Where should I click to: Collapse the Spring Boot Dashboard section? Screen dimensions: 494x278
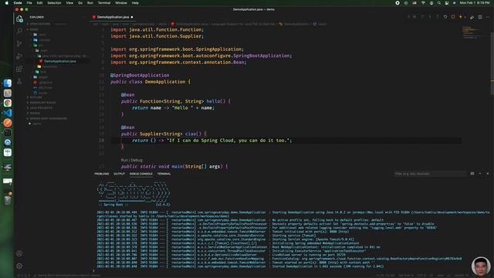[x=48, y=118]
